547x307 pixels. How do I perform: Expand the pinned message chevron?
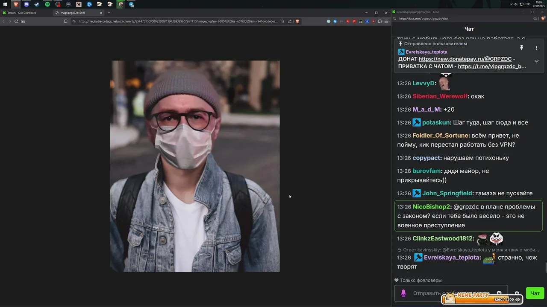536,61
